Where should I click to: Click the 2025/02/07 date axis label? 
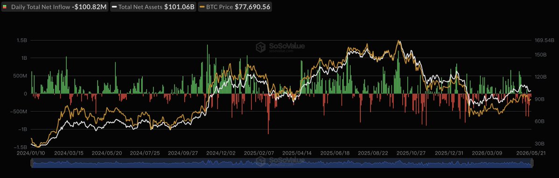click(x=259, y=153)
